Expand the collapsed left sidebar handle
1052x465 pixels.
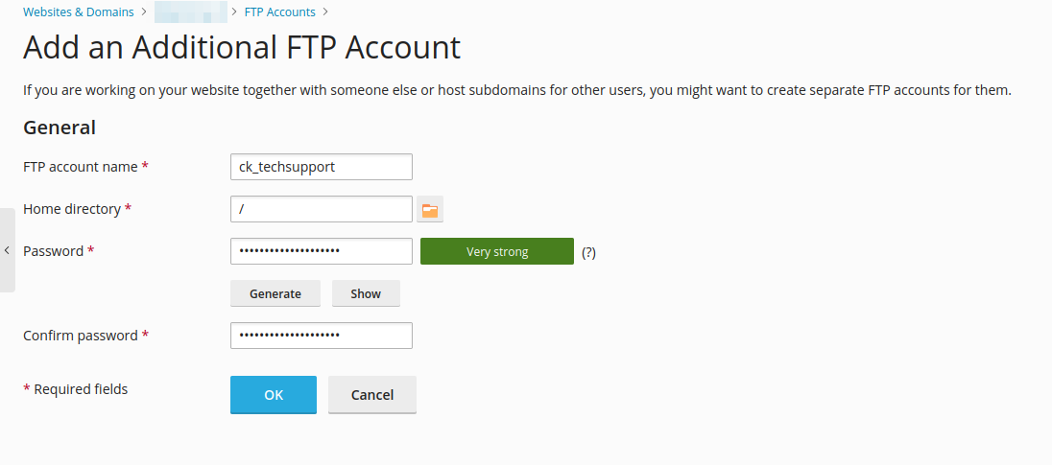tap(7, 250)
